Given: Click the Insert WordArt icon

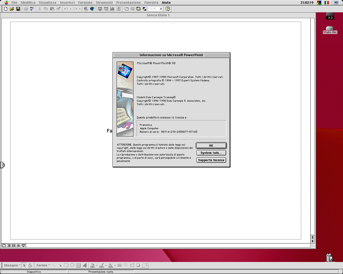Looking at the screenshot, I should (85, 265).
